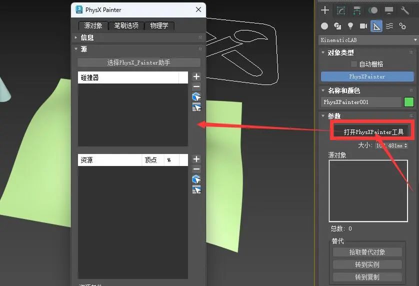Viewport: 419px width, 286px height.
Task: Select the Lights category bulb icon
Action: [350, 26]
